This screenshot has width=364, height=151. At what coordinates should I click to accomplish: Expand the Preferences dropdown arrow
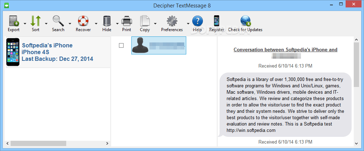[188, 24]
